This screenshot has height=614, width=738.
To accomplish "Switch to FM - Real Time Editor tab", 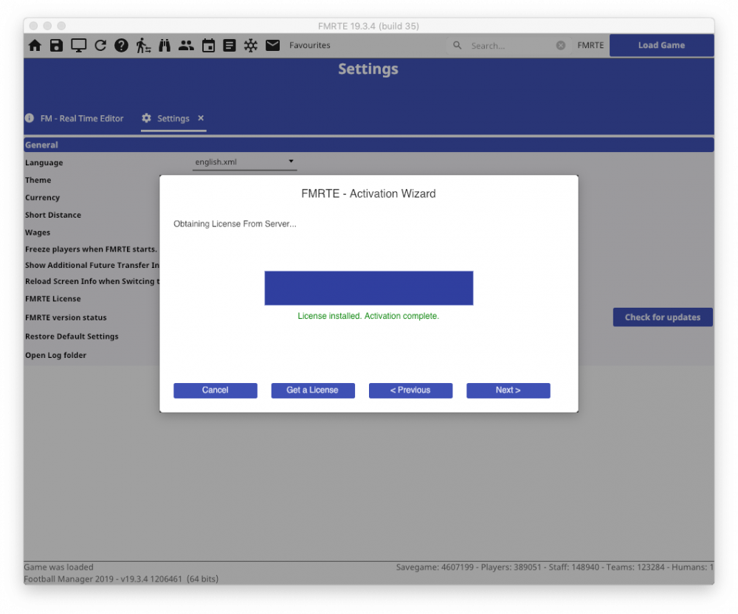I will tap(81, 119).
